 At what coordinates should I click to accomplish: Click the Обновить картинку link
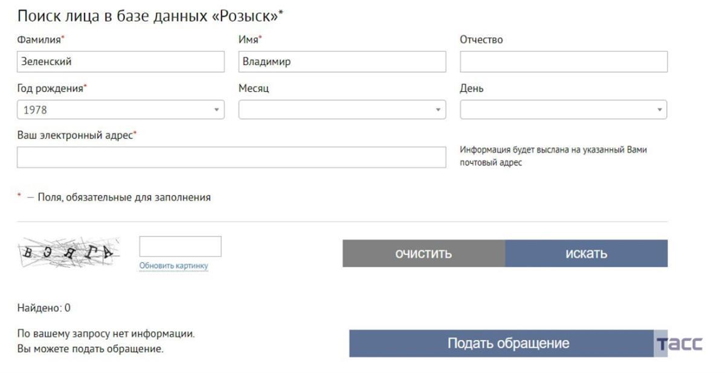click(173, 266)
